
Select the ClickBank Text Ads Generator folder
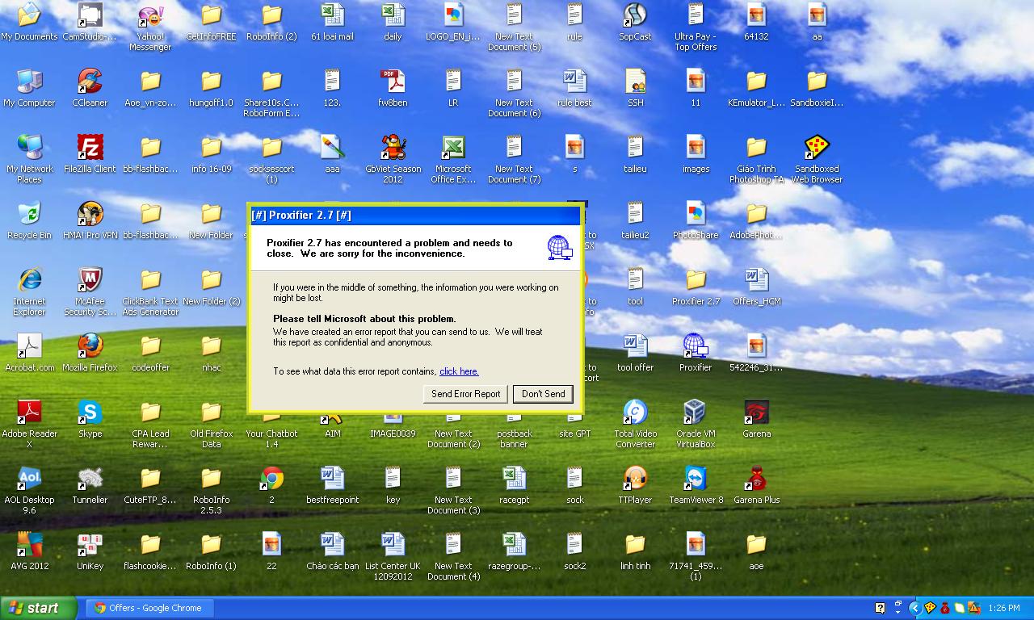[150, 291]
